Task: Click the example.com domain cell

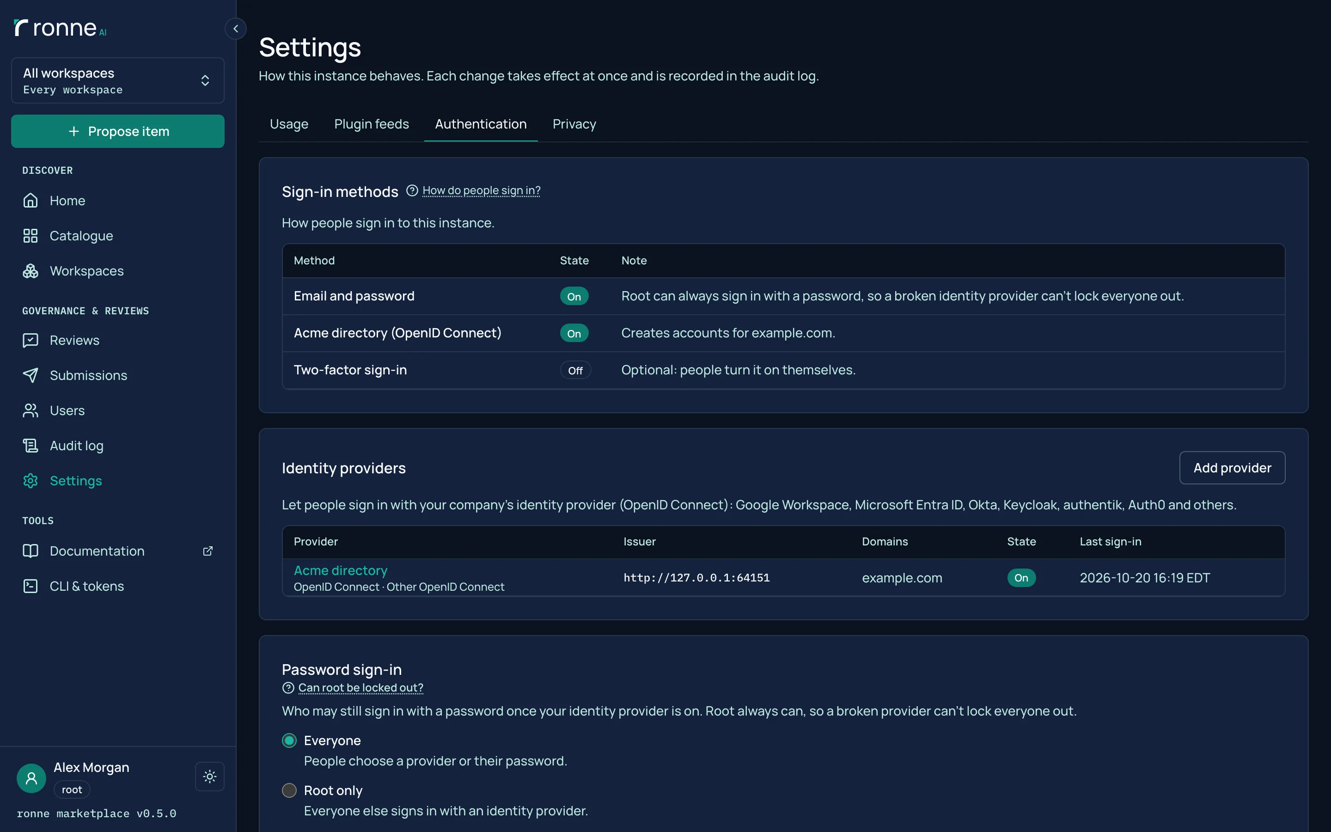Action: pyautogui.click(x=902, y=578)
